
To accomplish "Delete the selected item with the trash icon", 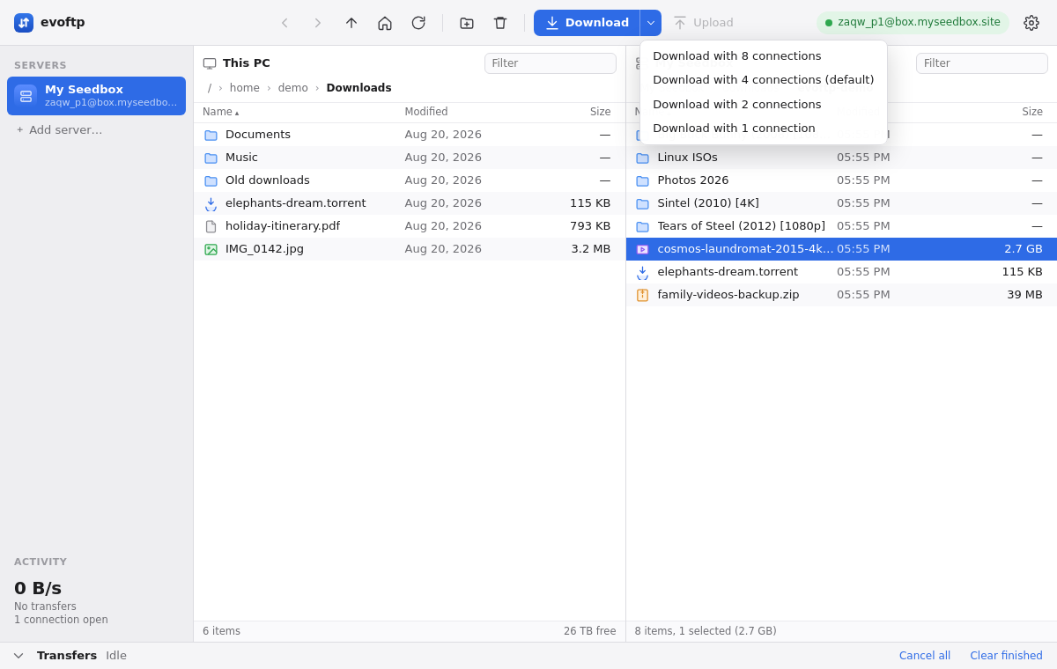I will click(500, 23).
